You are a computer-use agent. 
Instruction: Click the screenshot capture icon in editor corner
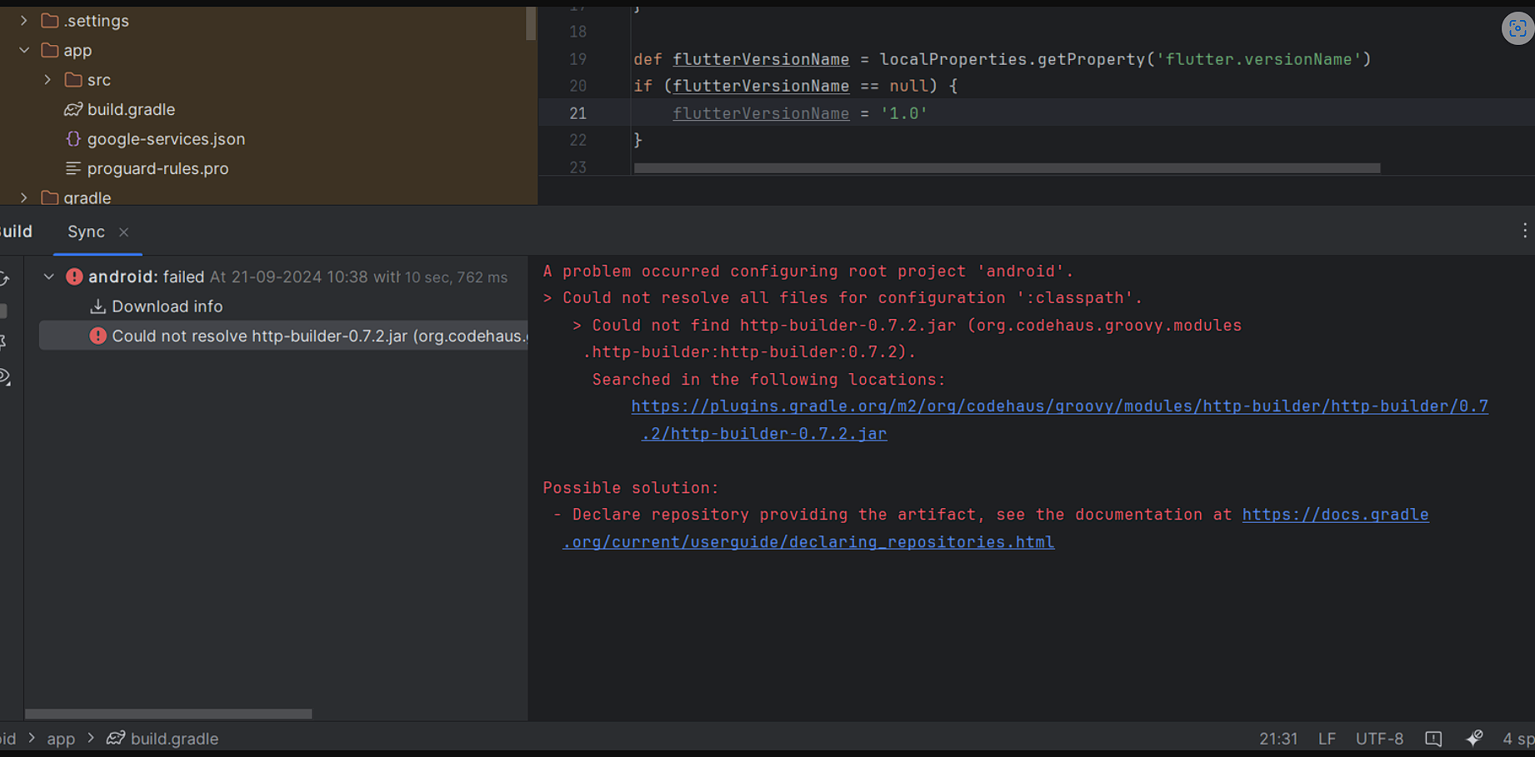click(1517, 28)
